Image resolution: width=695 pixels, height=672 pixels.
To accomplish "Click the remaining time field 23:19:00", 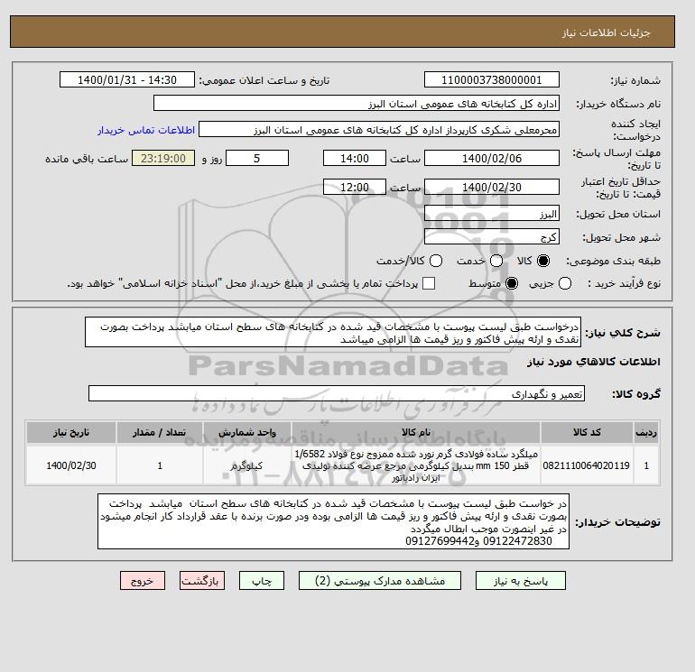I will (x=163, y=158).
